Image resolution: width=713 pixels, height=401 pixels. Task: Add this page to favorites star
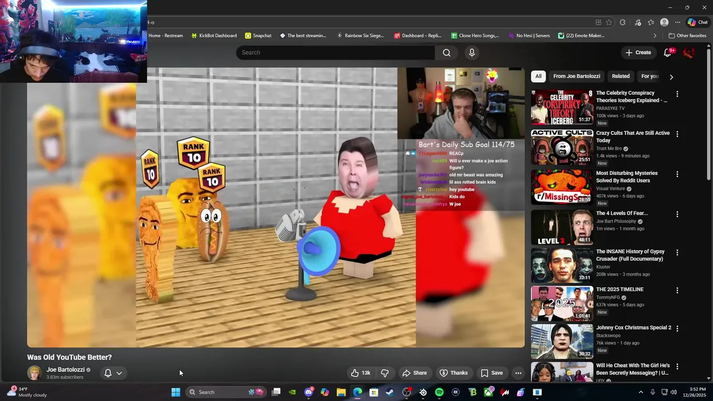click(x=609, y=22)
